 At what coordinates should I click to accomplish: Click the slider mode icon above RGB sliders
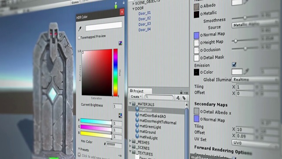pyautogui.click(x=120, y=116)
